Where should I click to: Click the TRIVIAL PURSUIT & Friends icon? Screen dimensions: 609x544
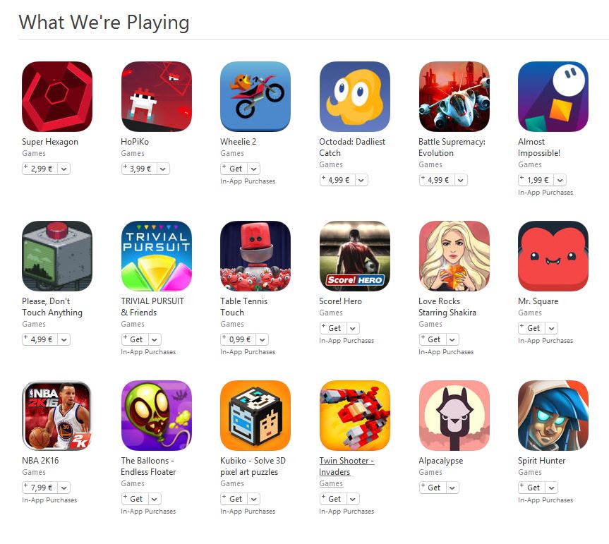coord(156,256)
